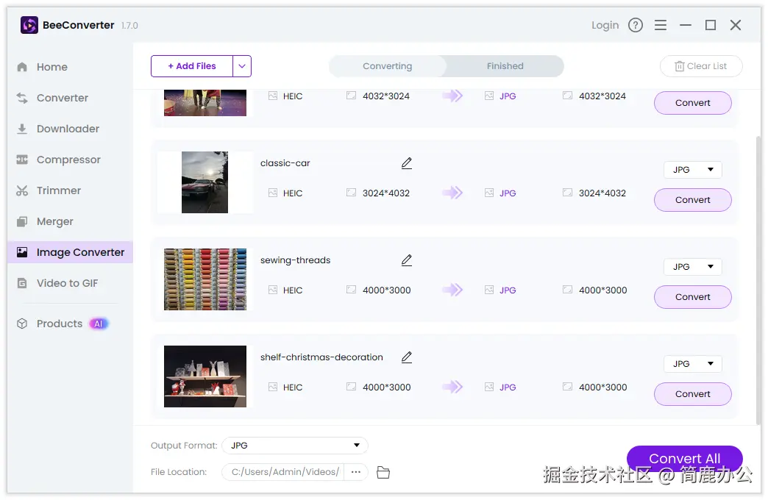Screen dimensions: 768x500
Task: Open JPG format dropdown for classic-car
Action: coord(692,169)
